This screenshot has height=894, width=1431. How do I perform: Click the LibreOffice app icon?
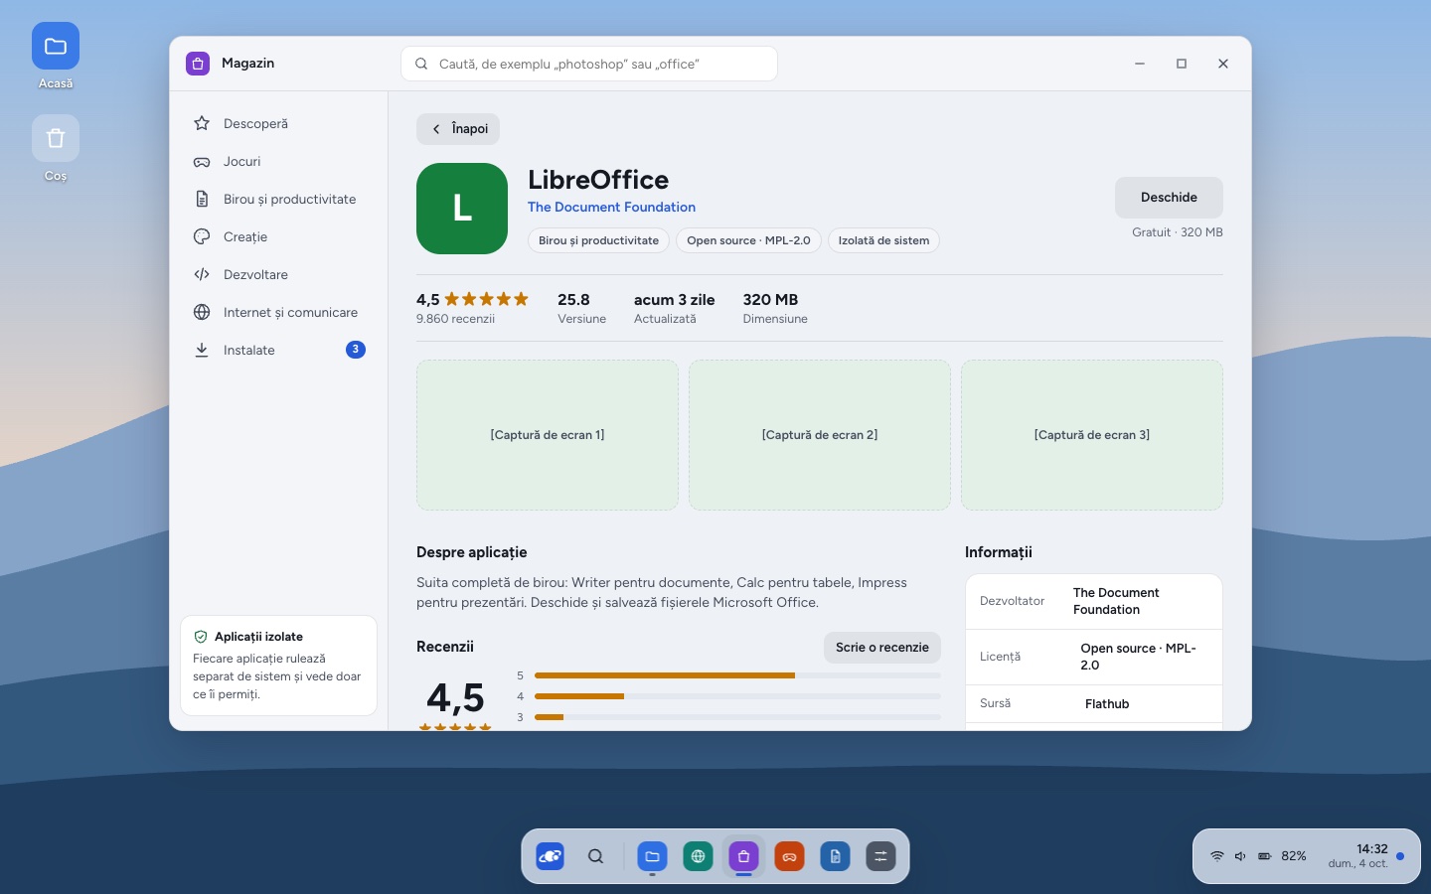coord(462,209)
